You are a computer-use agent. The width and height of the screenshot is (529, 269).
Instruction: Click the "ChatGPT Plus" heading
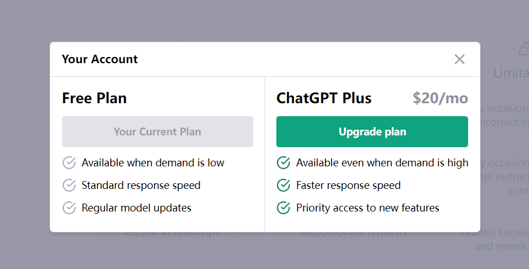pos(324,98)
